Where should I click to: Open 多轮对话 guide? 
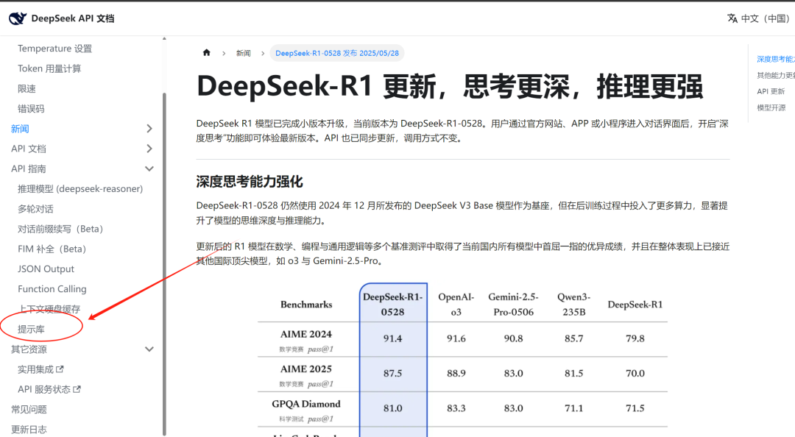(35, 209)
